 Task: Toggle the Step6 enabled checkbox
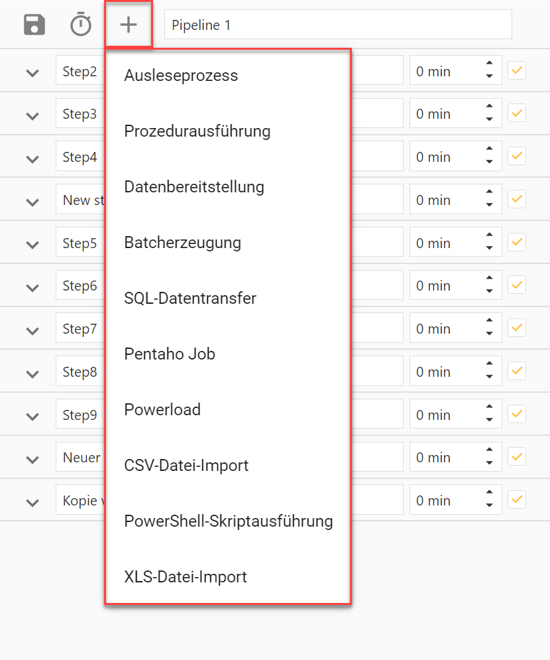click(x=517, y=285)
